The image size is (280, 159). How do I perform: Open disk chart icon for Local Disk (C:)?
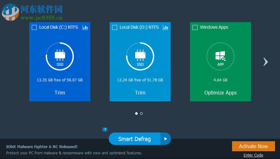[x=85, y=27]
